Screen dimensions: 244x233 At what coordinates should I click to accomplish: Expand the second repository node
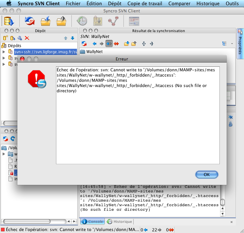4,58
